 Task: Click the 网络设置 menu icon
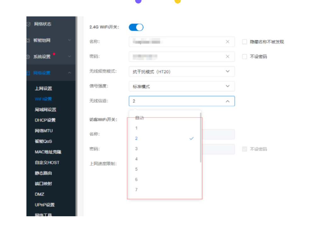(28, 73)
